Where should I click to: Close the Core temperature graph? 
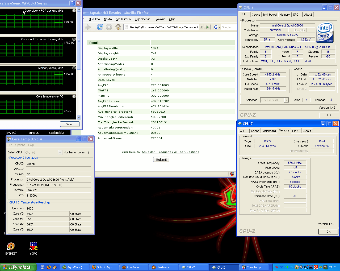click(74, 96)
